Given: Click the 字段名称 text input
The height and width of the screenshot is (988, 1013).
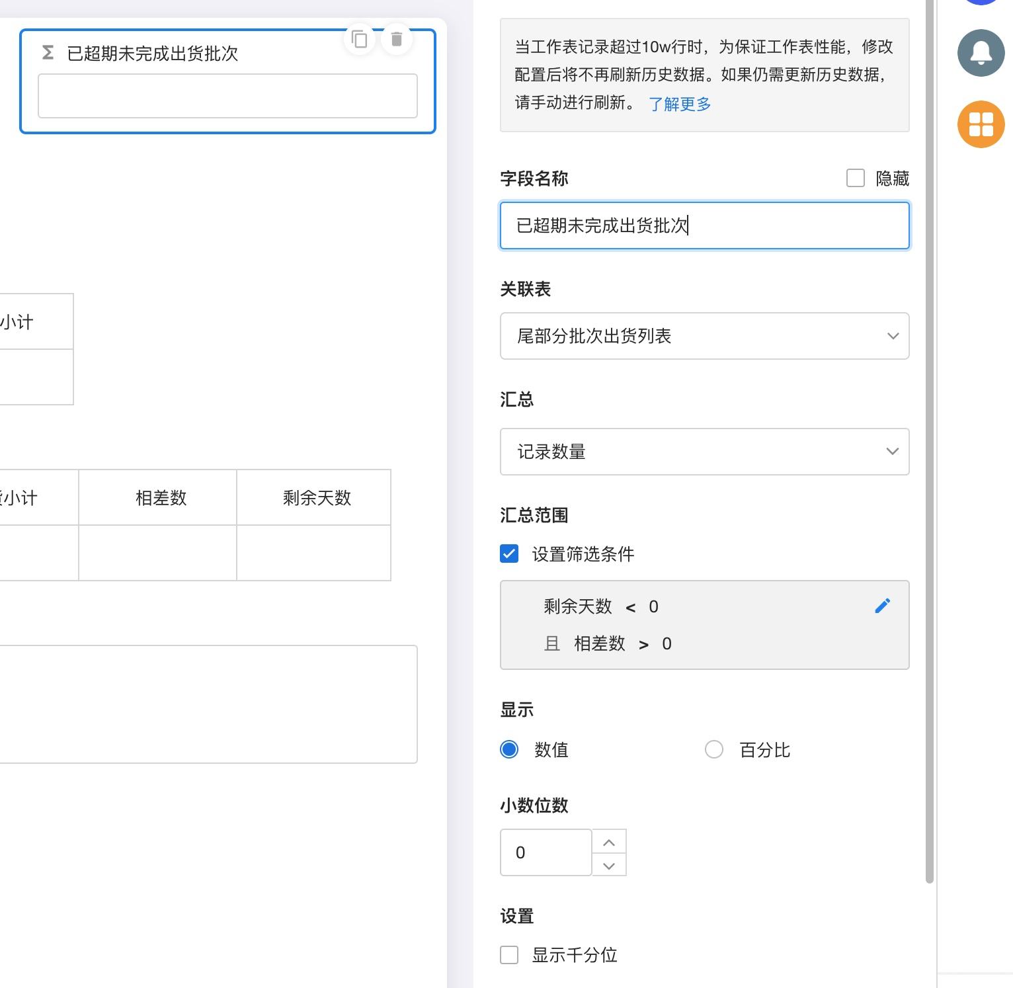Looking at the screenshot, I should 704,226.
